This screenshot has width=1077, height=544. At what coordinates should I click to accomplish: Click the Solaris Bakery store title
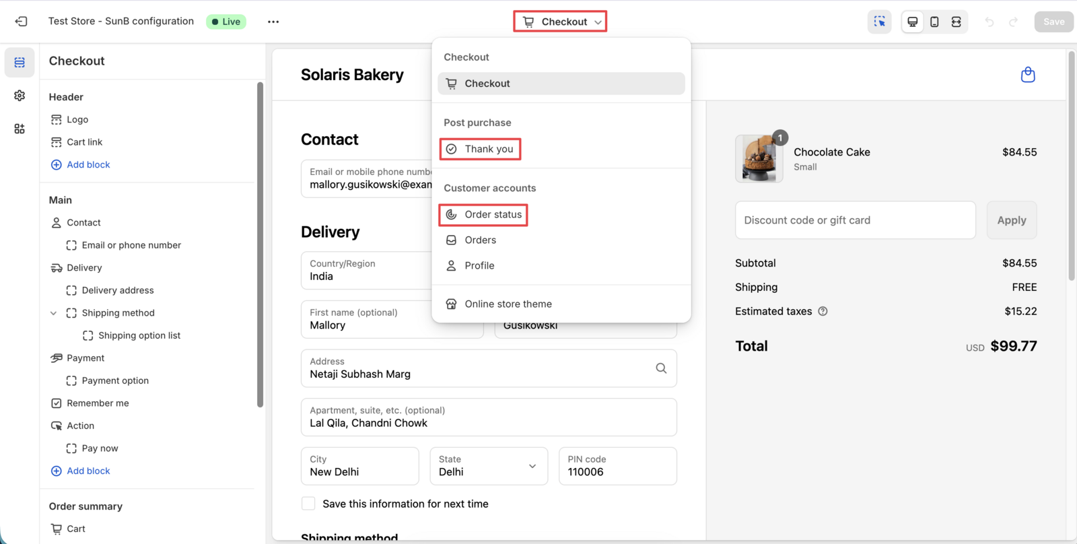point(352,75)
